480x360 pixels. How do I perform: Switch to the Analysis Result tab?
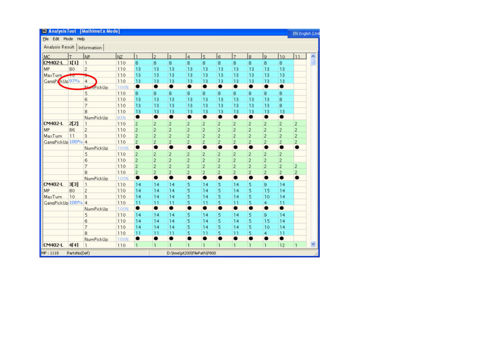(x=59, y=47)
